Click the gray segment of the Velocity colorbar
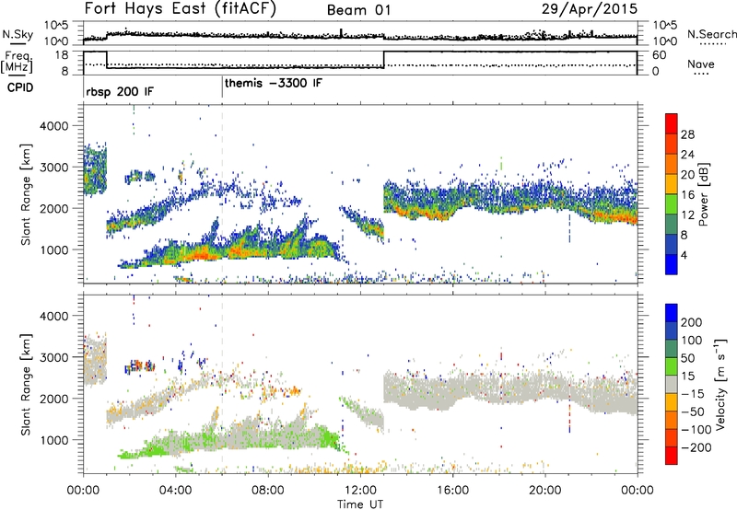The image size is (737, 510). 672,384
